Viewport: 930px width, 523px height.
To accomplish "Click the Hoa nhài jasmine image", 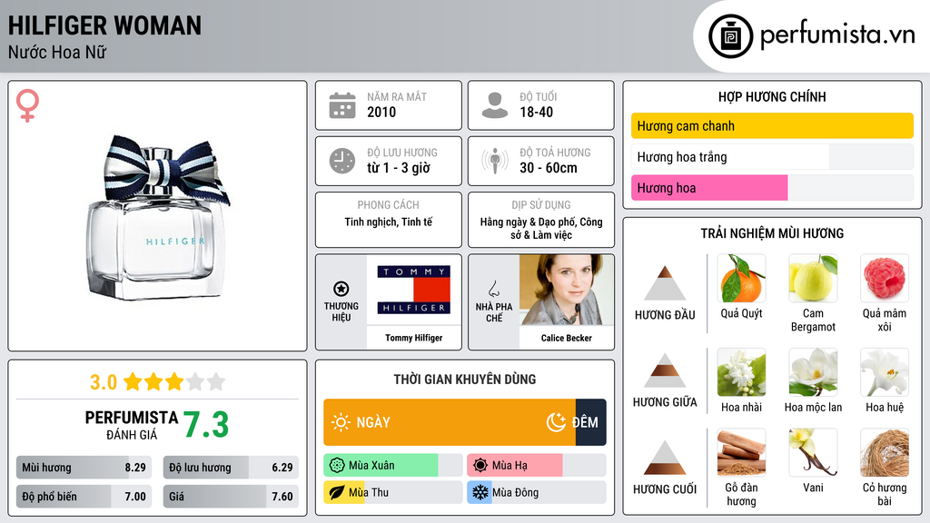I will point(741,371).
